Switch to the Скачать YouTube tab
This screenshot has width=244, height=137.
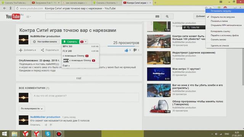coord(15,3)
